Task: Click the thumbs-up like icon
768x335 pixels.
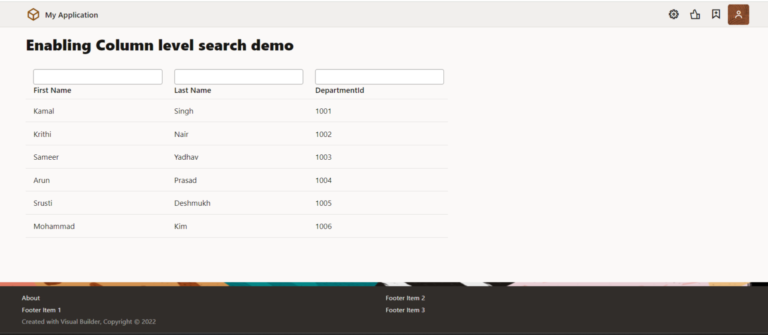Action: point(695,14)
